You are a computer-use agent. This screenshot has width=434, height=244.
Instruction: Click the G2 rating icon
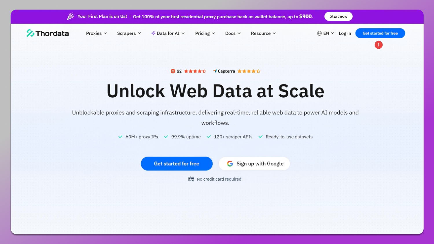click(173, 71)
